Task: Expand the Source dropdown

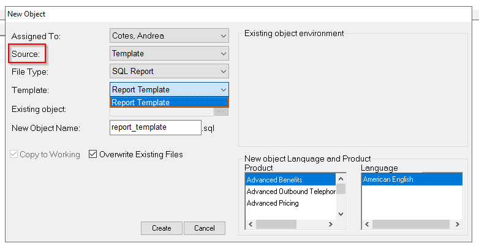Action: coord(222,54)
